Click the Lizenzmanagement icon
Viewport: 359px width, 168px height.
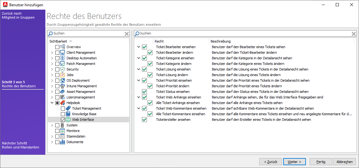[62, 97]
